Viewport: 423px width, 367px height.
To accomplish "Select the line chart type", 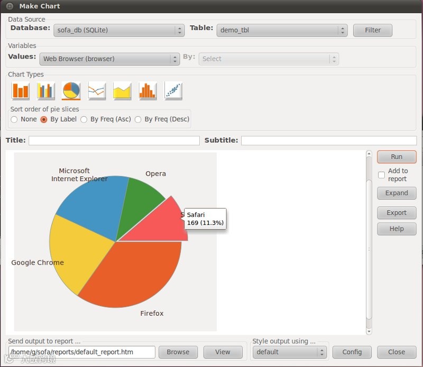I will pyautogui.click(x=97, y=90).
